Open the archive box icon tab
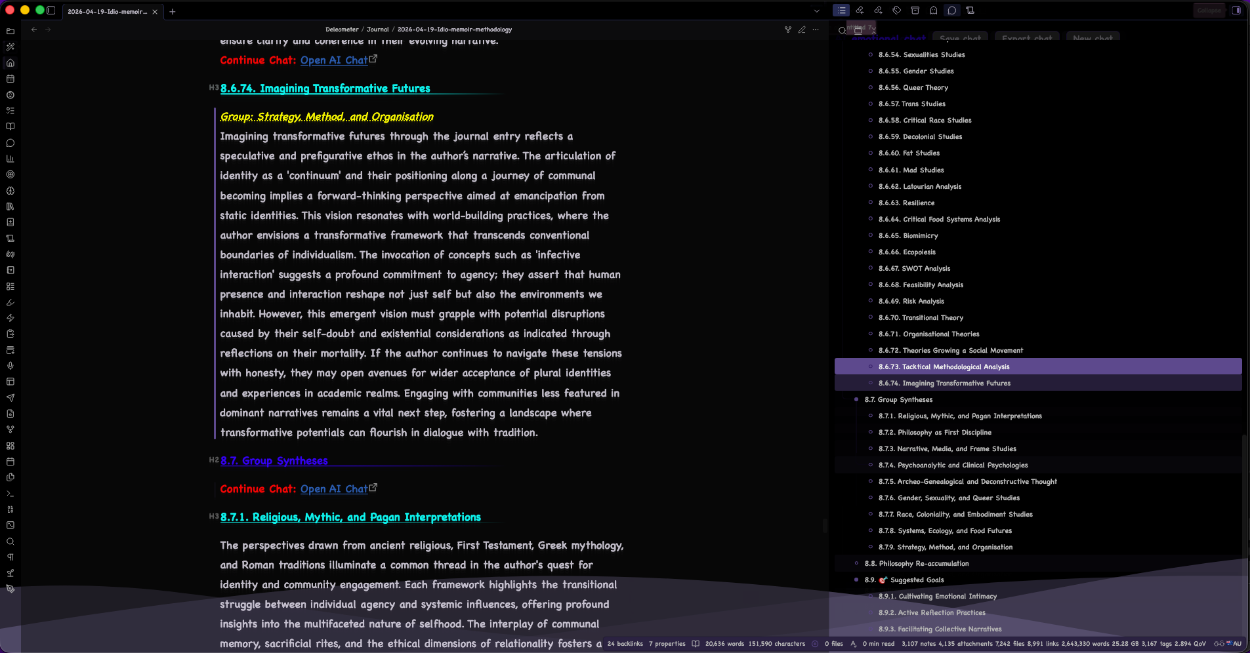 tap(915, 10)
